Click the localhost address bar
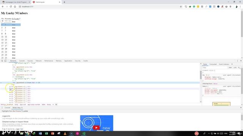The width and height of the screenshot is (243, 136). [x=99, y=7]
